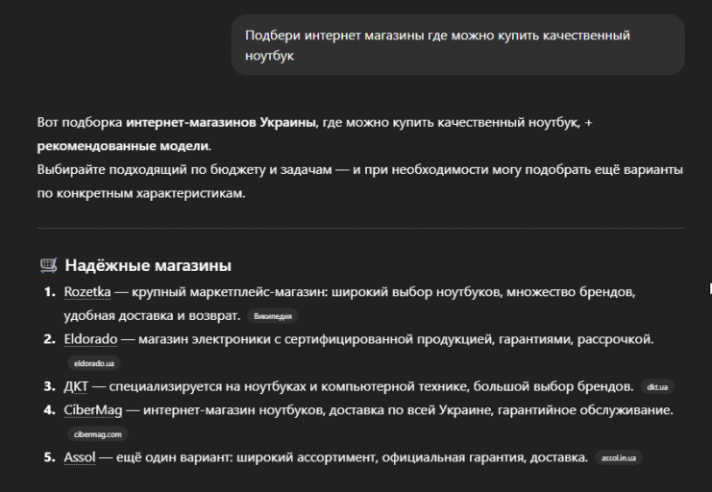This screenshot has height=492, width=712.
Task: Open the eldorado.ua source chip
Action: 93,363
